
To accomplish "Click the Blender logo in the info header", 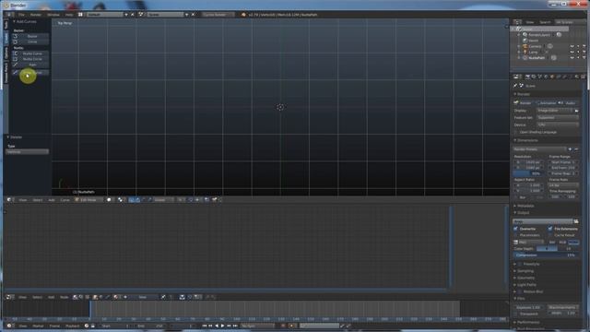I will tap(243, 15).
